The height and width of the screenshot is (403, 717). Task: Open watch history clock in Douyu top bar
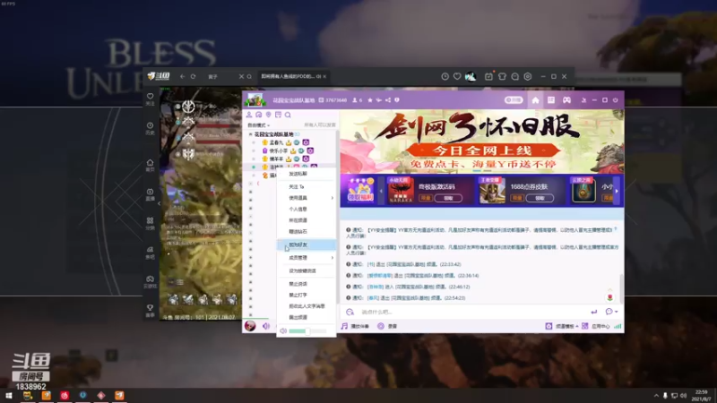tap(445, 77)
